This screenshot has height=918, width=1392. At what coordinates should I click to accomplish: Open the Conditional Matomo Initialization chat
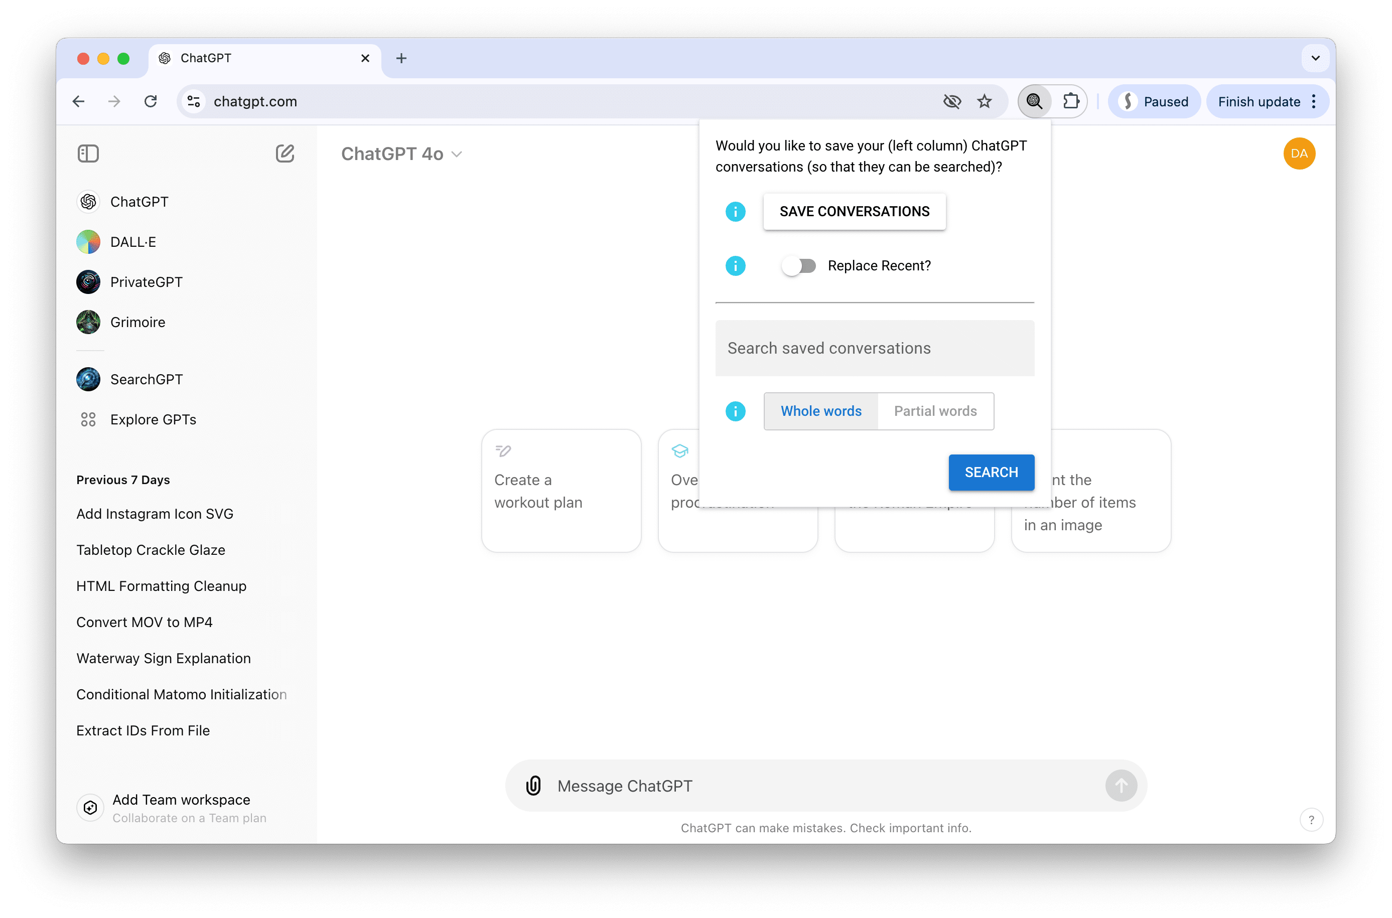pos(182,695)
